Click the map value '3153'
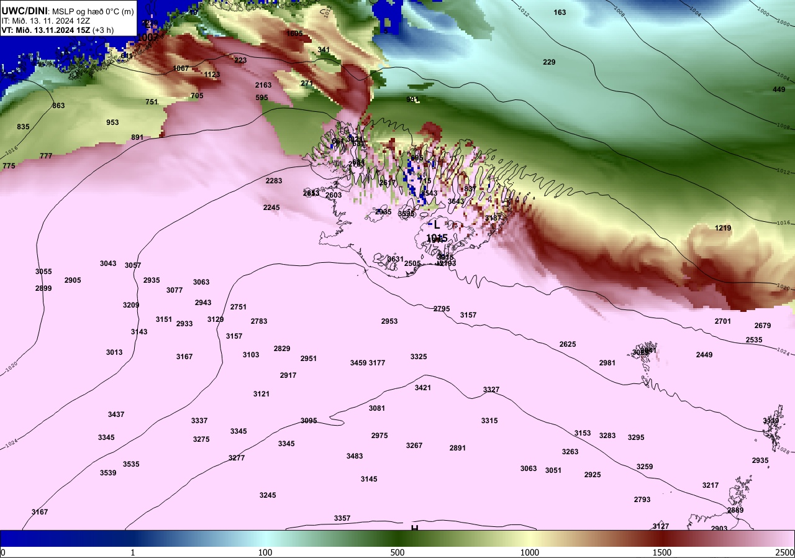Screen dimensions: 795x558 click(583, 433)
